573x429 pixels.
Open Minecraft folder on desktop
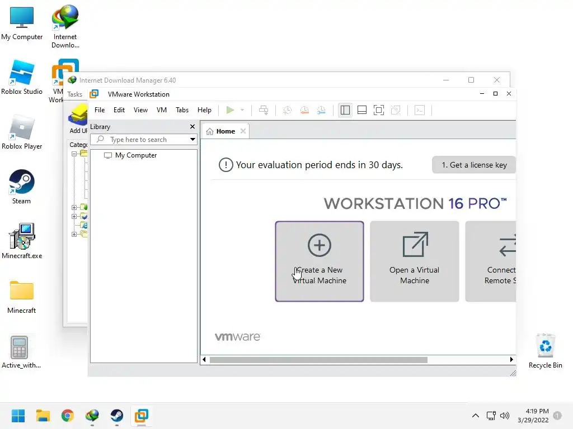pyautogui.click(x=22, y=297)
